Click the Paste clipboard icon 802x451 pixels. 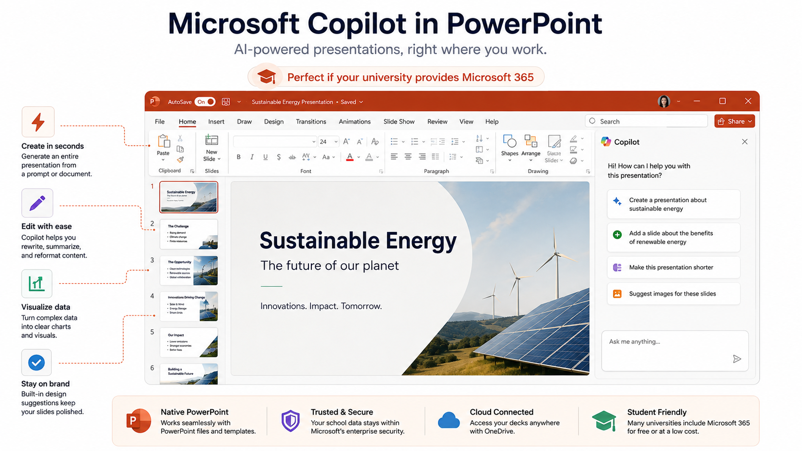164,141
